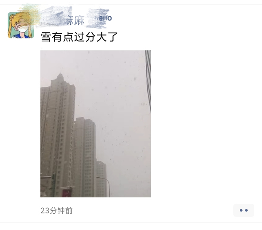The height and width of the screenshot is (230, 262).
Task: View the snowy high-rise photo
Action: (96, 124)
